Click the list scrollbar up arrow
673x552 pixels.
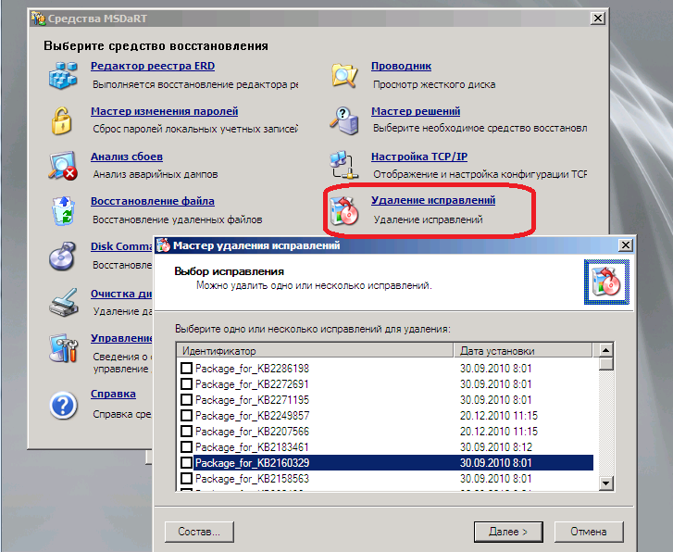(605, 350)
